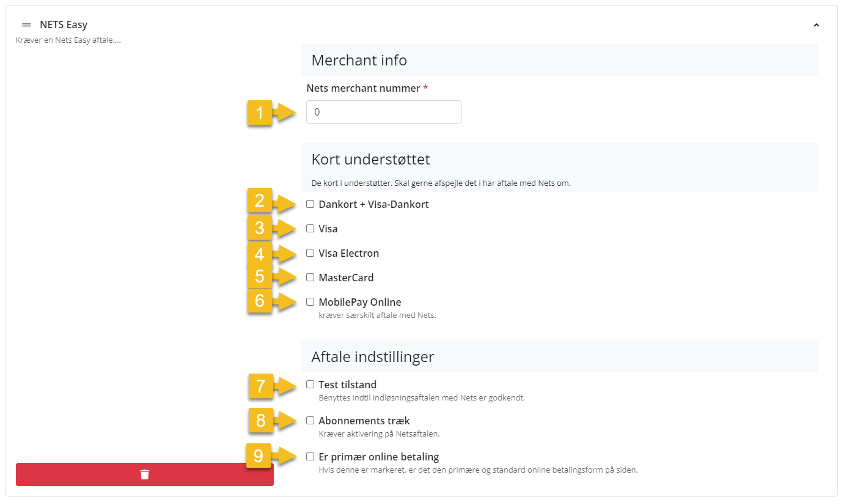Screen dimensions: 841x502
Task: Click the NETS Easy panel title
Action: [64, 25]
